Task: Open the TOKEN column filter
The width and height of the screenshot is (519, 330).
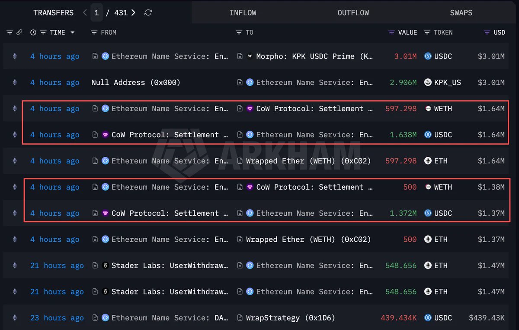Action: coord(427,32)
